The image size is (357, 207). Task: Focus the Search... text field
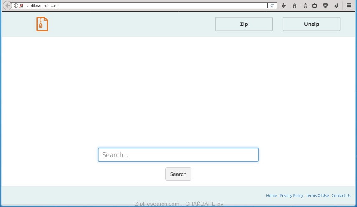click(178, 155)
